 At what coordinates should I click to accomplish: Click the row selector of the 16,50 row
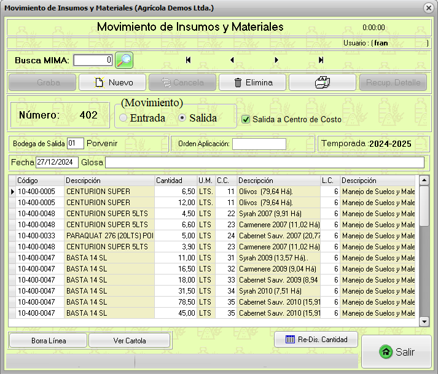[12, 269]
